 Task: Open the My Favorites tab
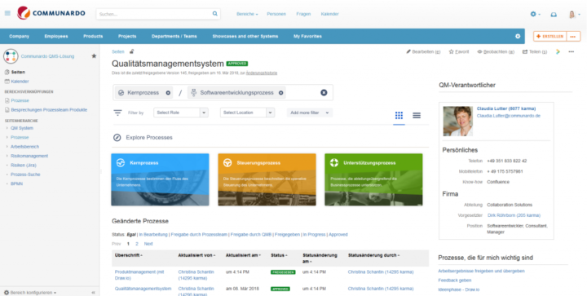[307, 37]
